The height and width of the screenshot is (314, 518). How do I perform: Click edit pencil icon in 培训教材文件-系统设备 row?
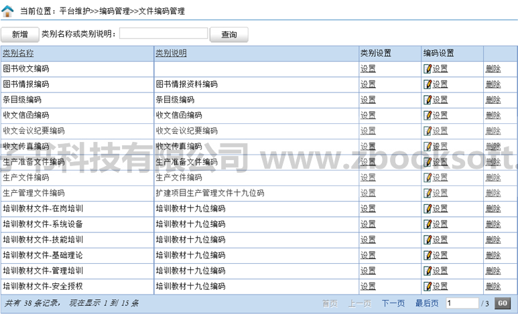tap(428, 224)
